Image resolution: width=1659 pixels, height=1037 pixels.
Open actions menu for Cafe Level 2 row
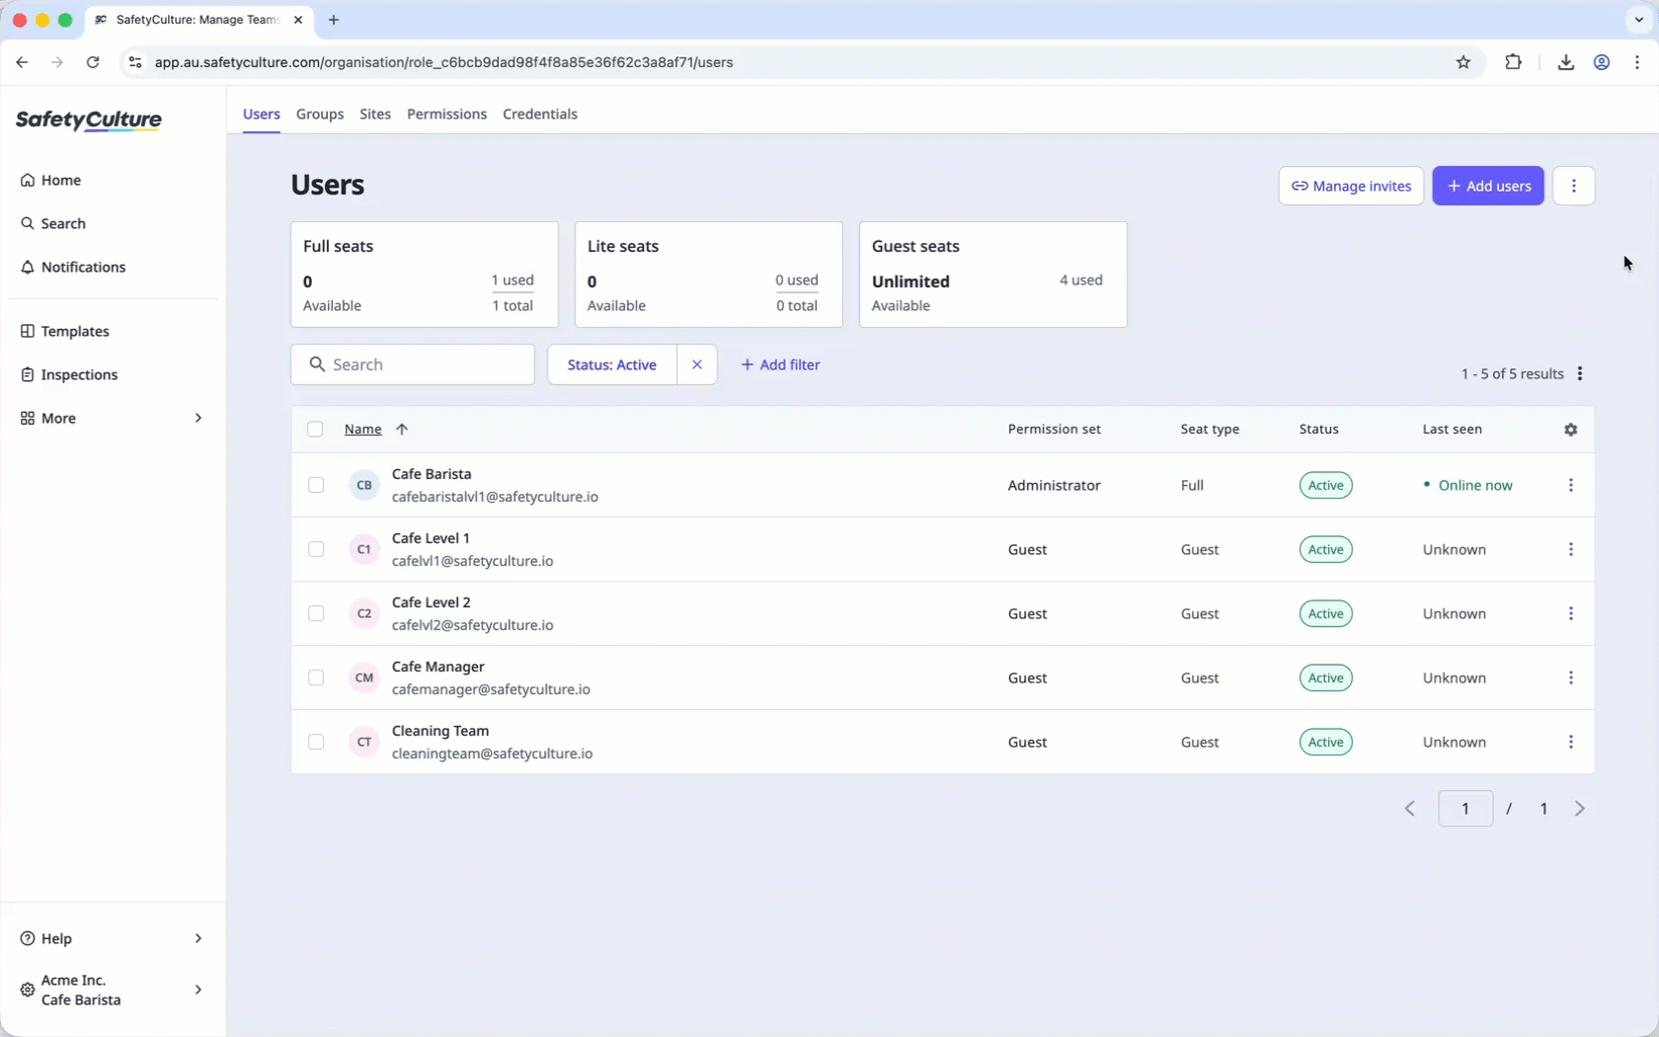1571,613
